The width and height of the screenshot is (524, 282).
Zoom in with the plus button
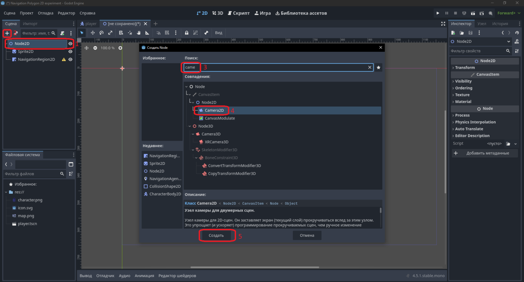(120, 48)
